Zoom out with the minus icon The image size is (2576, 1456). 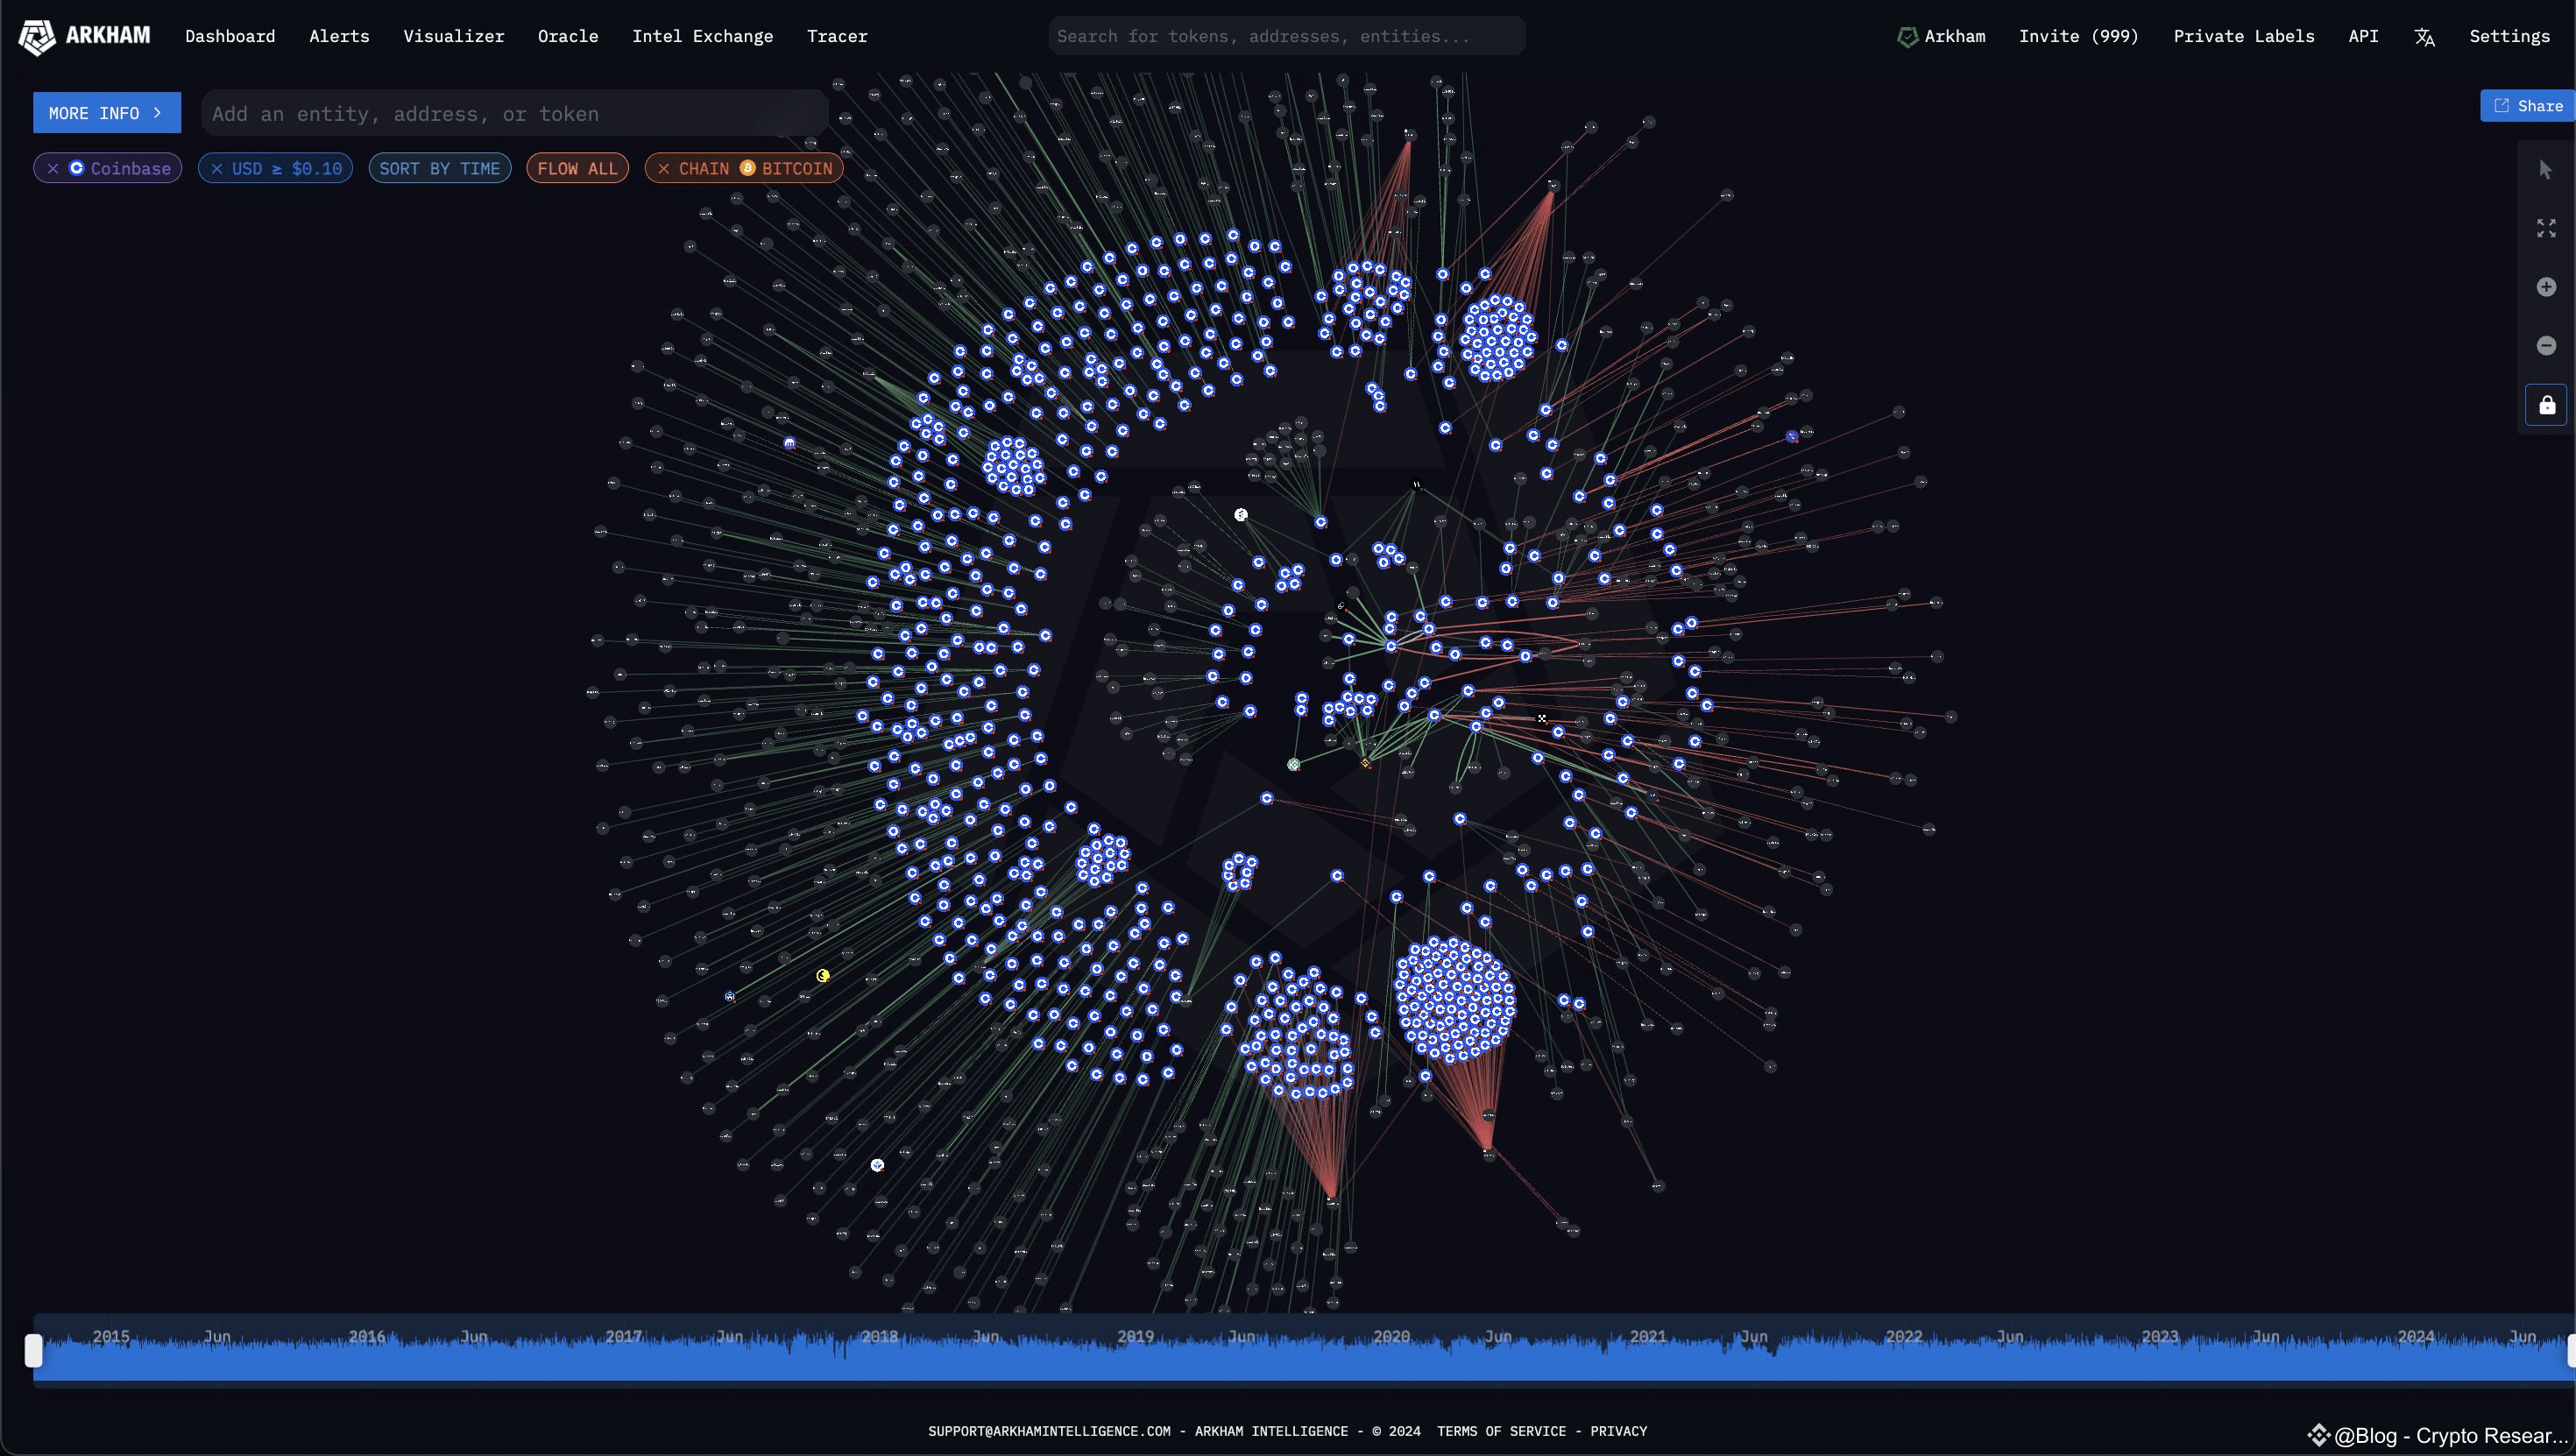(x=2546, y=346)
